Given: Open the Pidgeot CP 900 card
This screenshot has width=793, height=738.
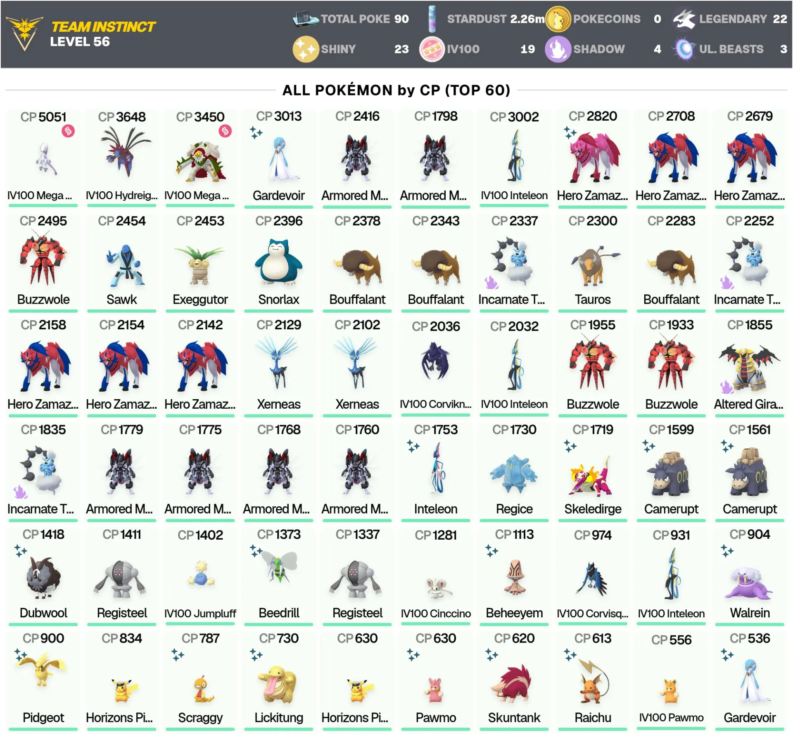Looking at the screenshot, I should pyautogui.click(x=43, y=681).
